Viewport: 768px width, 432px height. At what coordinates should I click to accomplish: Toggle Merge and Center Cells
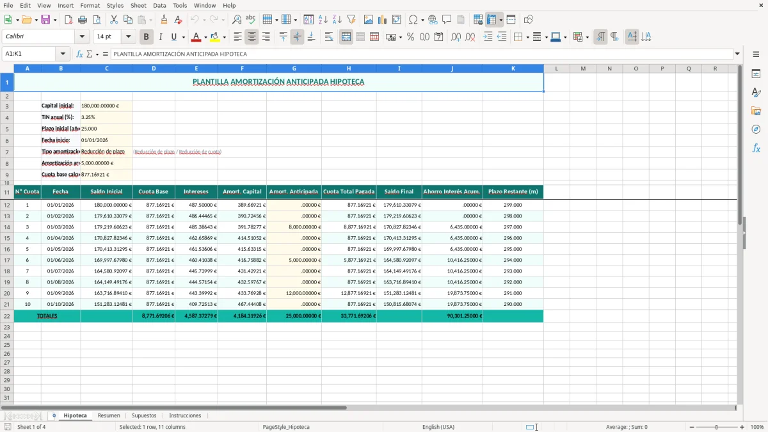click(x=346, y=37)
